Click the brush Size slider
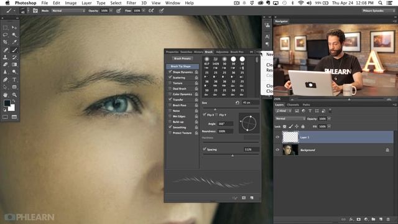This screenshot has height=224, width=398. tap(231, 109)
